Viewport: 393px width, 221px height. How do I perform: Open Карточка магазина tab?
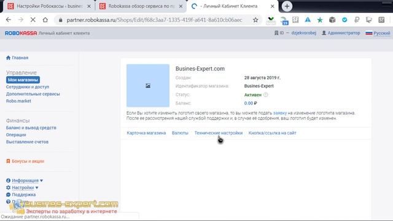[146, 133]
